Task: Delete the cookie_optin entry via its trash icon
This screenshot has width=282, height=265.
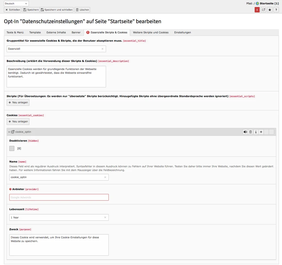Action: pos(250,132)
